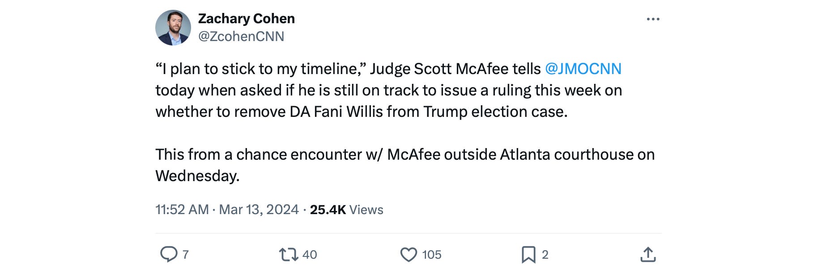
Task: Click the repost arrows icon
Action: tap(288, 255)
